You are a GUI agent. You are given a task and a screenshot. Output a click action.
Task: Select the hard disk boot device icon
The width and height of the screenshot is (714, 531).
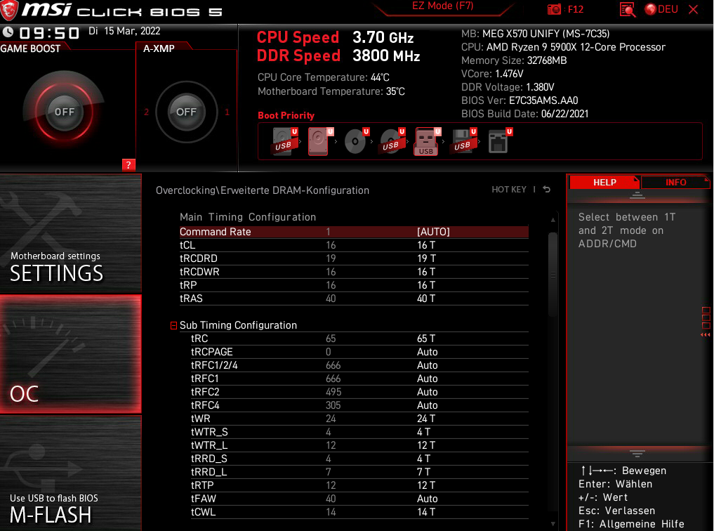click(320, 141)
